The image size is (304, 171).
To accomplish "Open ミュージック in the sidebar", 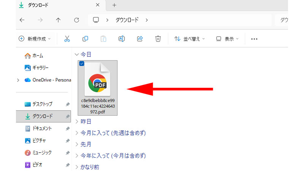I will point(38,153).
